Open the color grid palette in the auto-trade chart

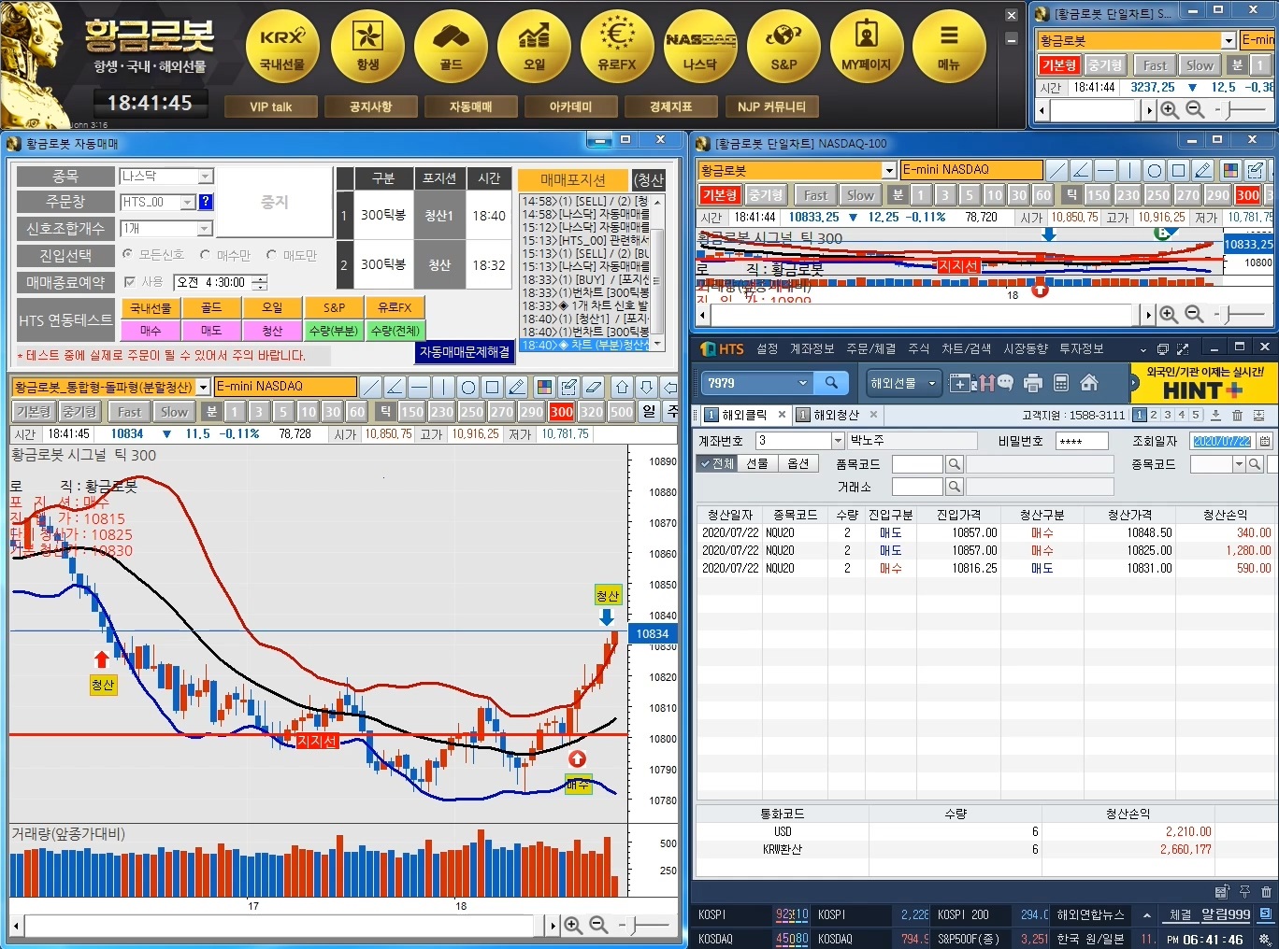tap(544, 387)
